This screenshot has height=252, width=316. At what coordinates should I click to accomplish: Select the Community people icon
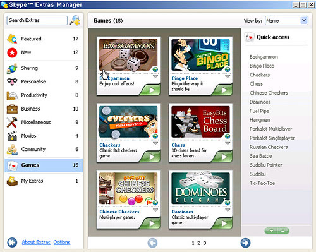(x=12, y=149)
